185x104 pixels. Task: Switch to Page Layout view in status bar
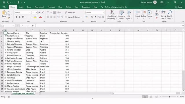[x=151, y=96]
